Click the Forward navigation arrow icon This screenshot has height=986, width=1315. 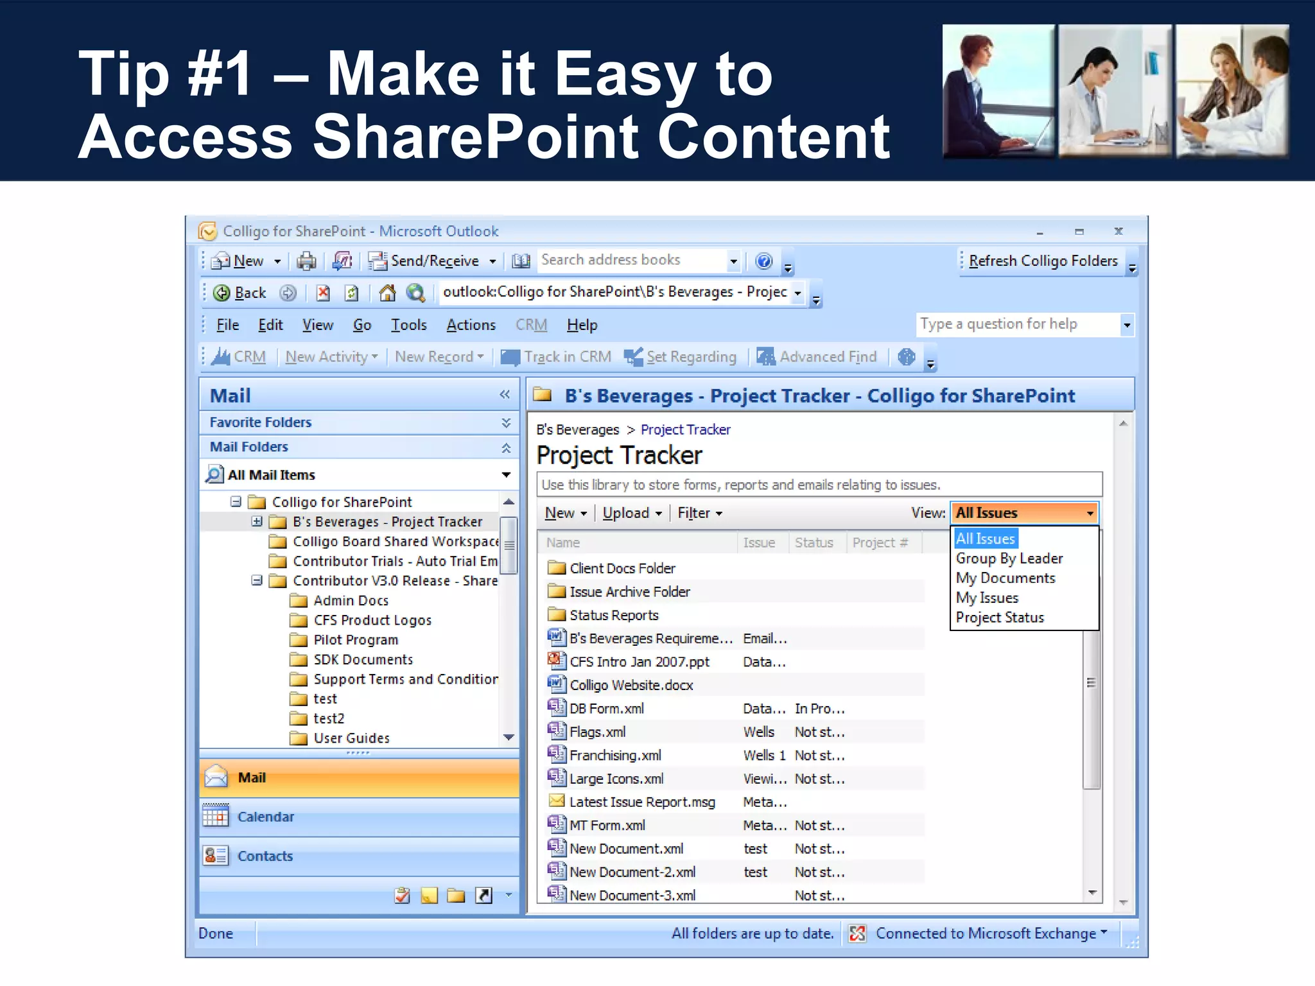pos(288,293)
